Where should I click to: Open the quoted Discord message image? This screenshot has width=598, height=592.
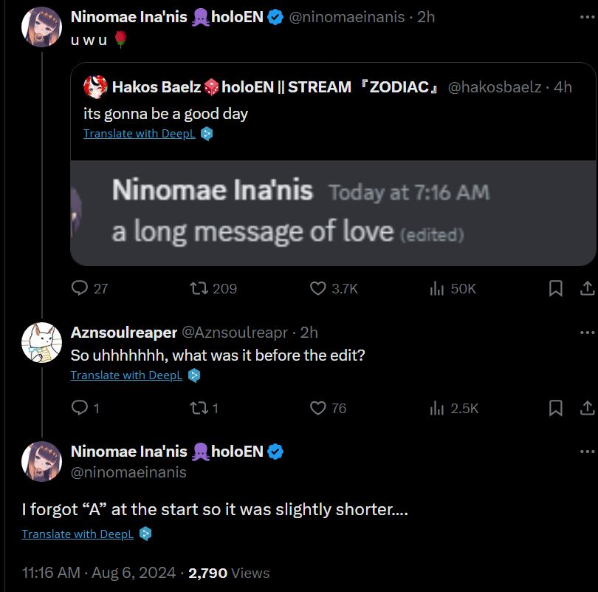pos(333,213)
